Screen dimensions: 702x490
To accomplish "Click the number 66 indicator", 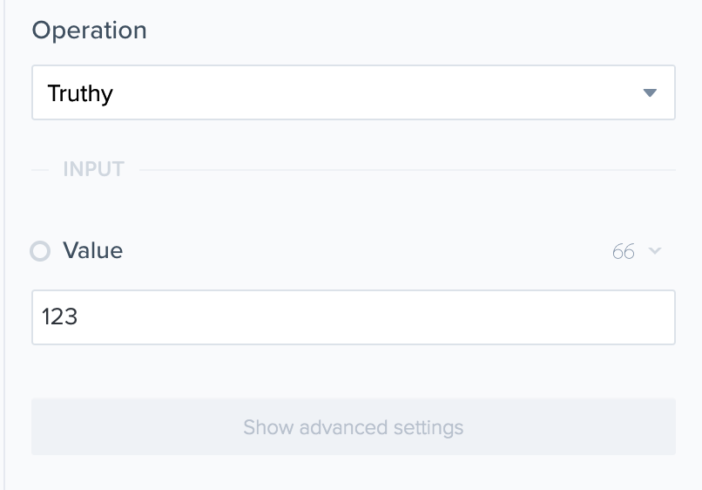I will click(x=623, y=252).
